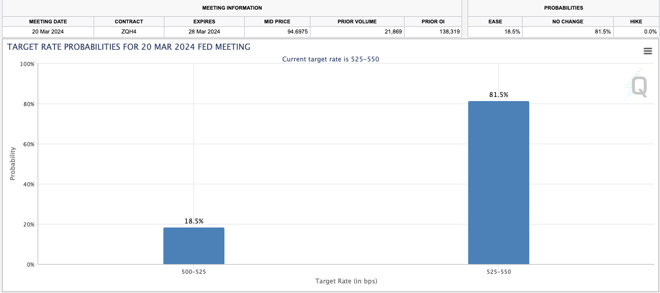Click the EASE probability header
Screen dimensions: 660x293
(x=495, y=21)
